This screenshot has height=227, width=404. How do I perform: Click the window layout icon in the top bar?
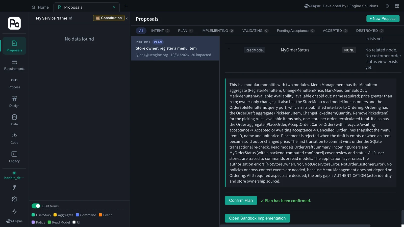coord(397,6)
